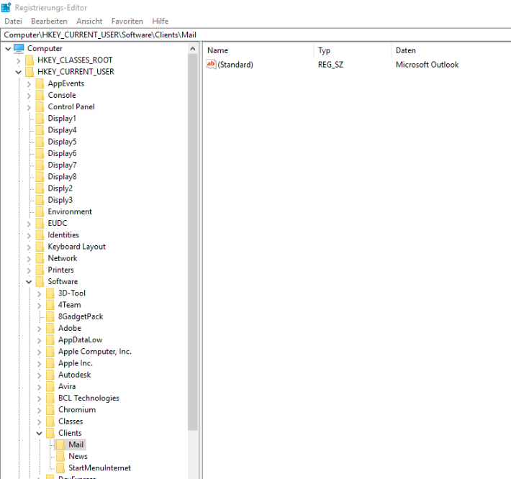Open the Bearbeiten menu
The height and width of the screenshot is (479, 511).
(x=49, y=21)
